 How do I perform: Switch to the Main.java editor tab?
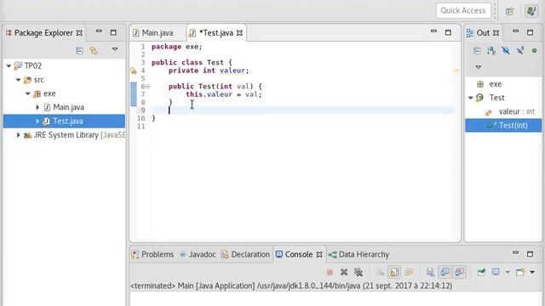click(153, 33)
